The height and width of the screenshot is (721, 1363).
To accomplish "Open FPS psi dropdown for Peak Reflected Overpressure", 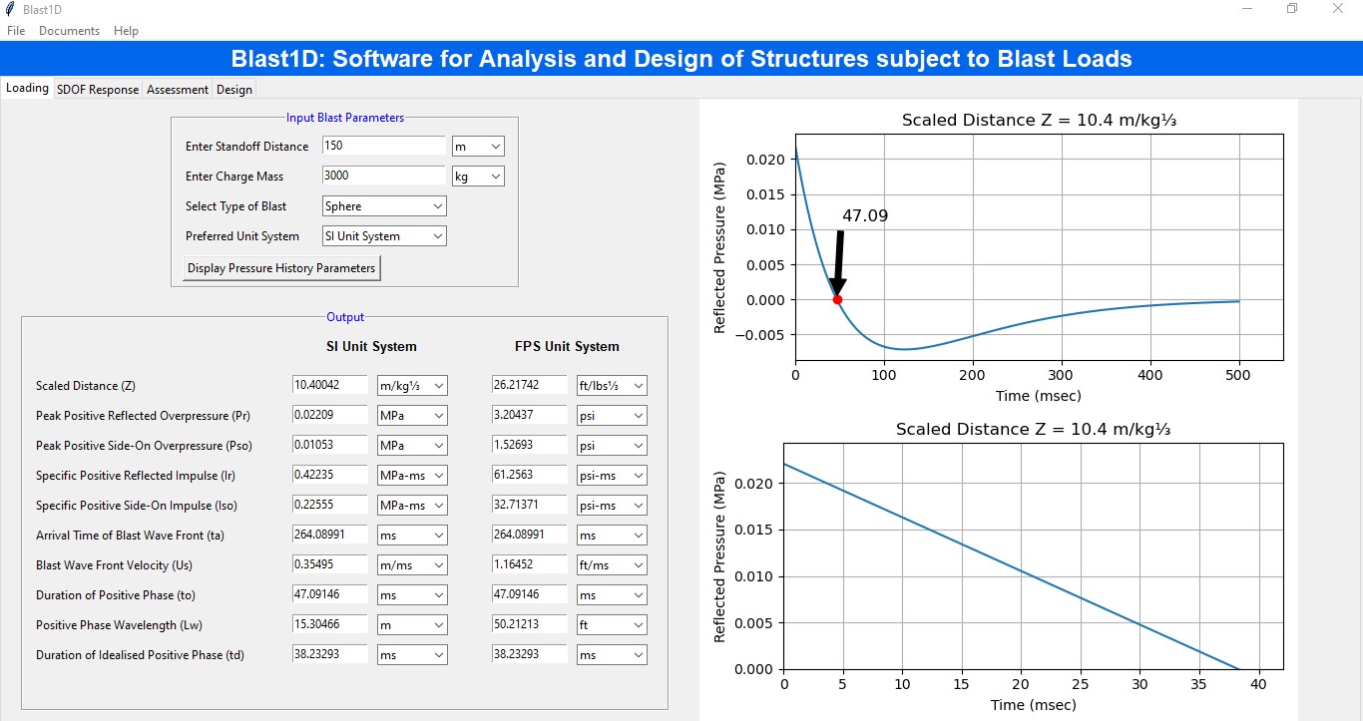I will pyautogui.click(x=612, y=416).
